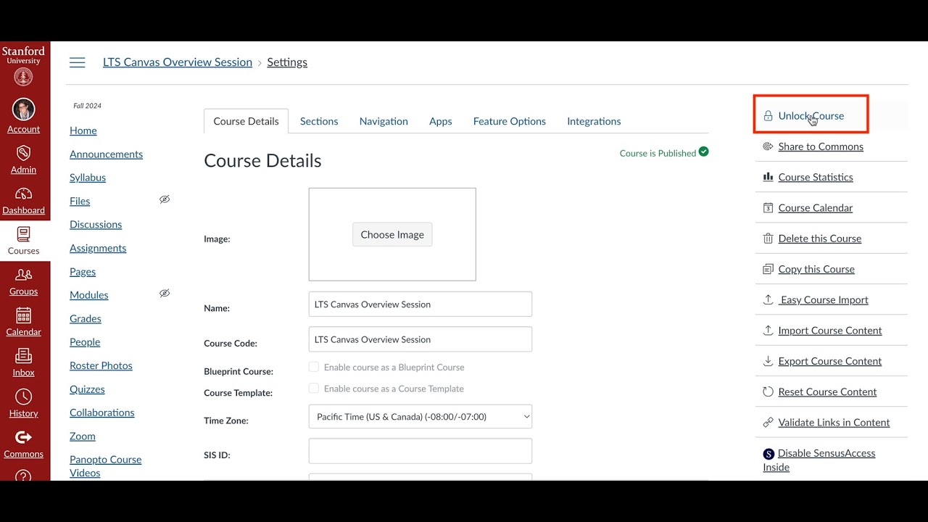Open Calendar in the global sidebar
This screenshot has height=522, width=928.
click(x=23, y=322)
